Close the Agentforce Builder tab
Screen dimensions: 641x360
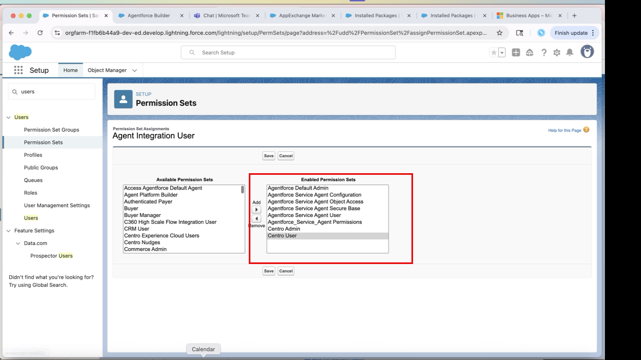click(182, 16)
